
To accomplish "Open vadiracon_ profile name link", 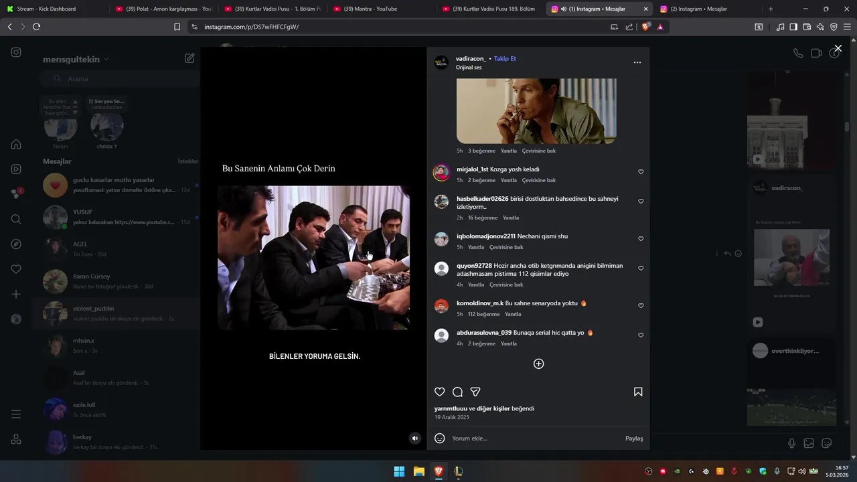I will tap(471, 59).
